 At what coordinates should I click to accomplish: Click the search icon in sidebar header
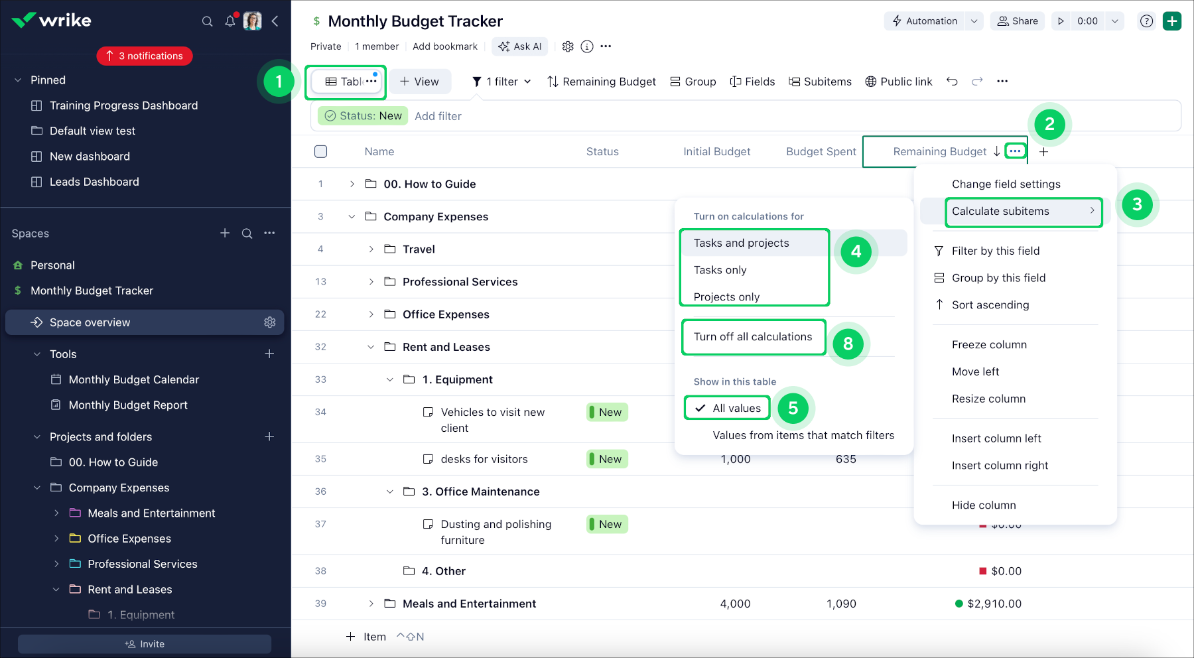[x=207, y=21]
